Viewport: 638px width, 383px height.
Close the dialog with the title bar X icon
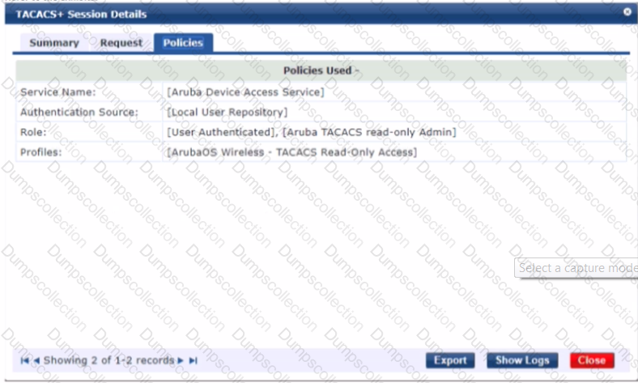tap(627, 13)
